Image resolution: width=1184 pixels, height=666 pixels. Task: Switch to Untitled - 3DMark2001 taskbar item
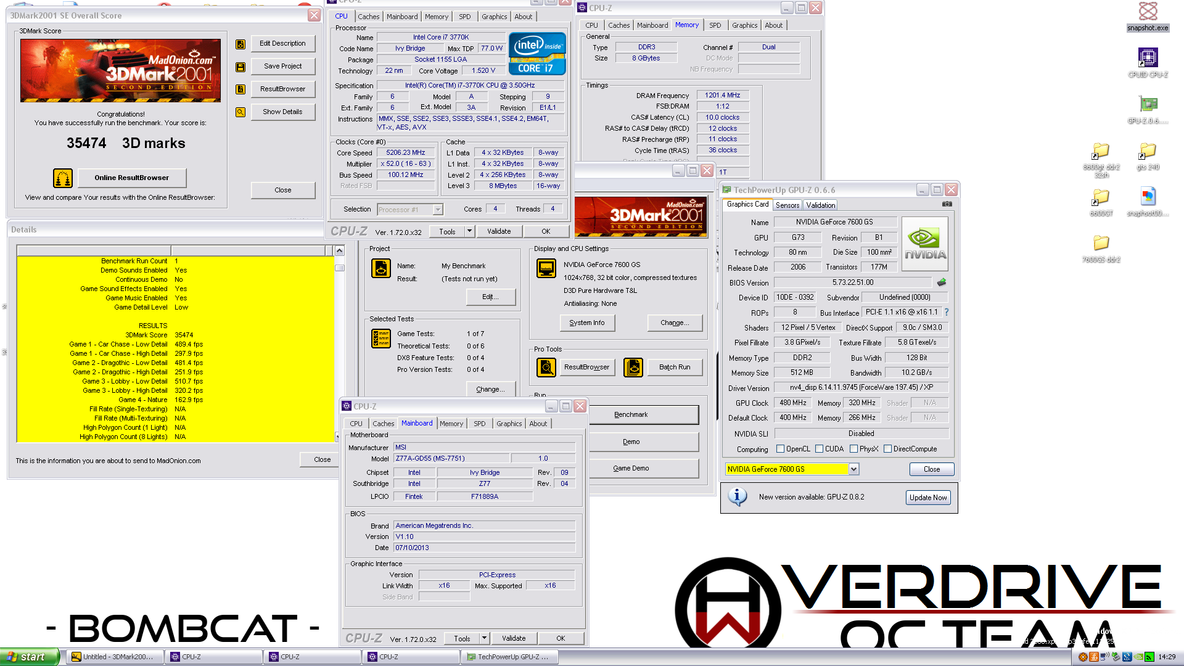tap(116, 657)
